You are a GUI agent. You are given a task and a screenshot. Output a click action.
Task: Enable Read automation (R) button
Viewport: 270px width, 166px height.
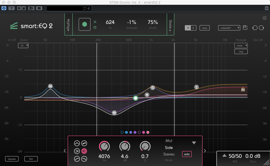pyautogui.click(x=19, y=8)
